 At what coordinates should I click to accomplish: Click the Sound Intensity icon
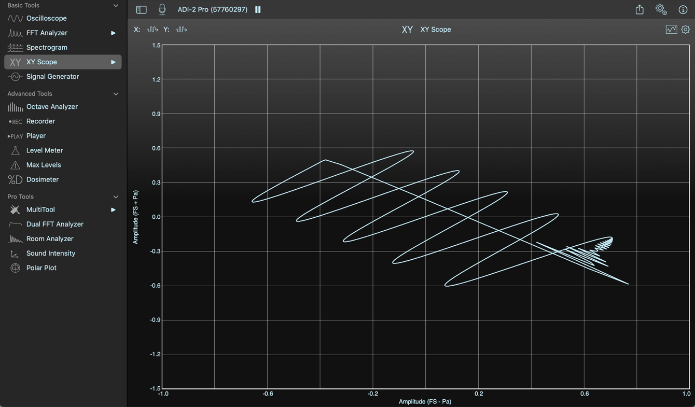tap(15, 254)
